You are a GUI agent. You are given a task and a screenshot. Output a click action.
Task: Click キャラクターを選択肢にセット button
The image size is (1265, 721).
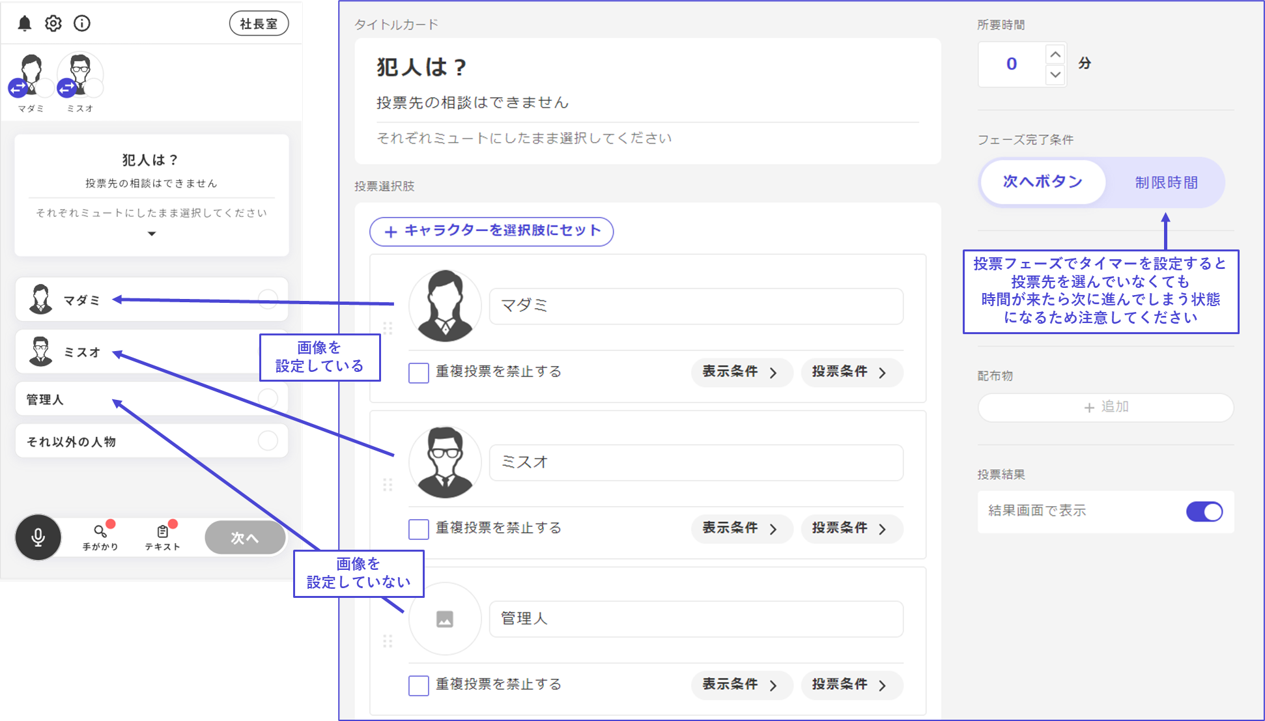491,231
